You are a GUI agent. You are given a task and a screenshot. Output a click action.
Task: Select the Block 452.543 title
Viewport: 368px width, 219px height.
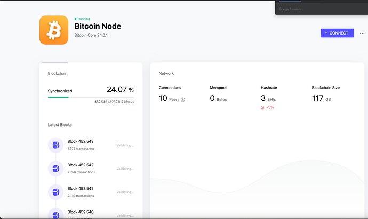81,141
